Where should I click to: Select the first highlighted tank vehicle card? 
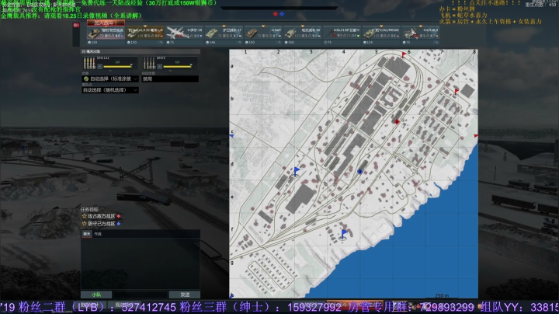click(106, 33)
